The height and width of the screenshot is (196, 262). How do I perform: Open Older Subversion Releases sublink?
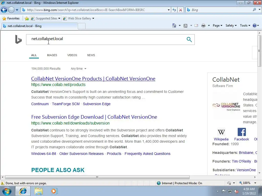(x=81, y=154)
